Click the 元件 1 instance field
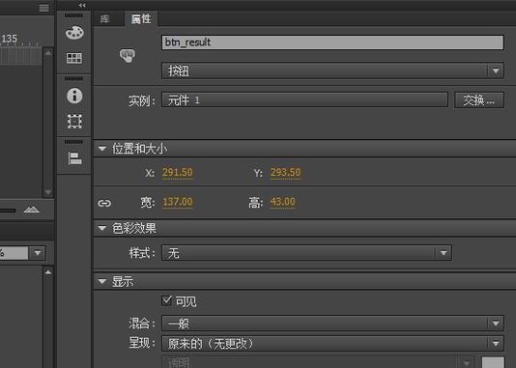The width and height of the screenshot is (516, 368). click(304, 99)
